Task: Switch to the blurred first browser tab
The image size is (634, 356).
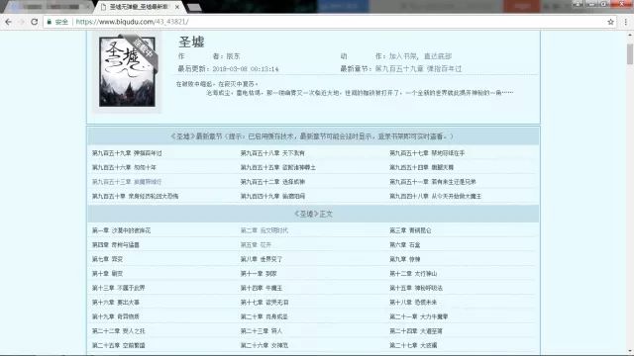Action: tap(48, 7)
